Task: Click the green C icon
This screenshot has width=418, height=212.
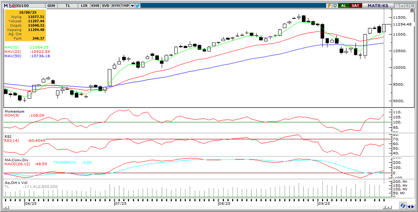Action: pos(335,6)
